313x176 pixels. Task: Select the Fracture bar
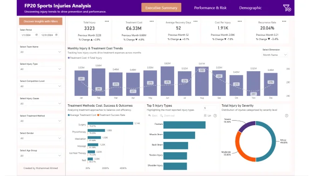click(184, 125)
